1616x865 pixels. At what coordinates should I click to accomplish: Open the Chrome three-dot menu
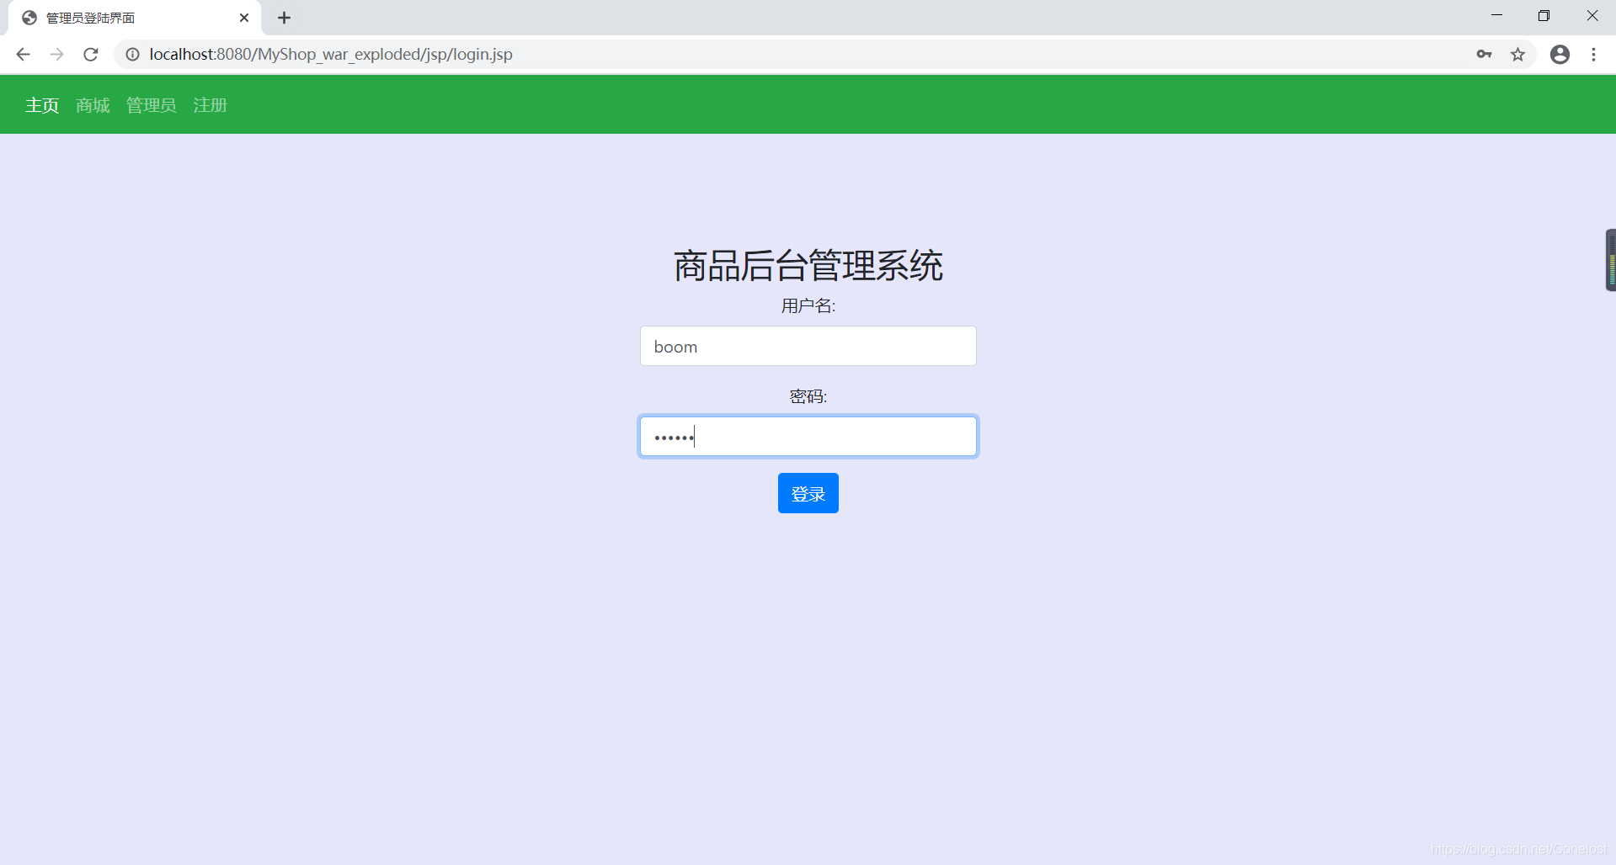coord(1593,55)
